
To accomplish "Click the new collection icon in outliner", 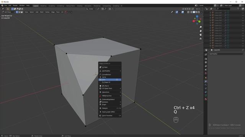I will pos(243,9).
